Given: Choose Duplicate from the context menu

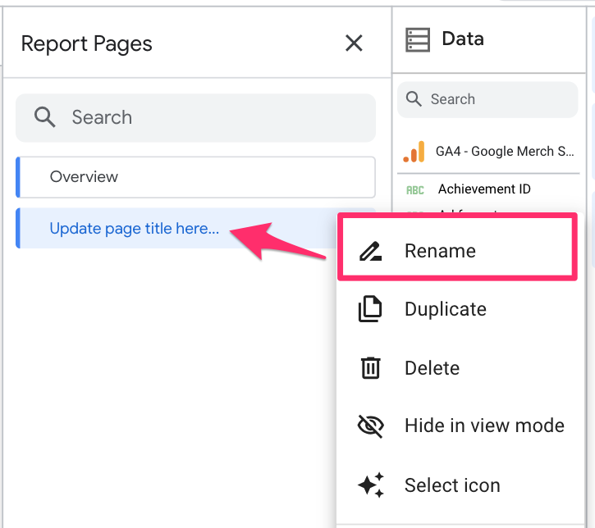Looking at the screenshot, I should tap(446, 309).
